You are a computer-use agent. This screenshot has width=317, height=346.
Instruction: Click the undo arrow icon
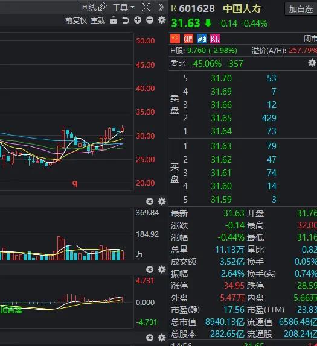click(126, 20)
